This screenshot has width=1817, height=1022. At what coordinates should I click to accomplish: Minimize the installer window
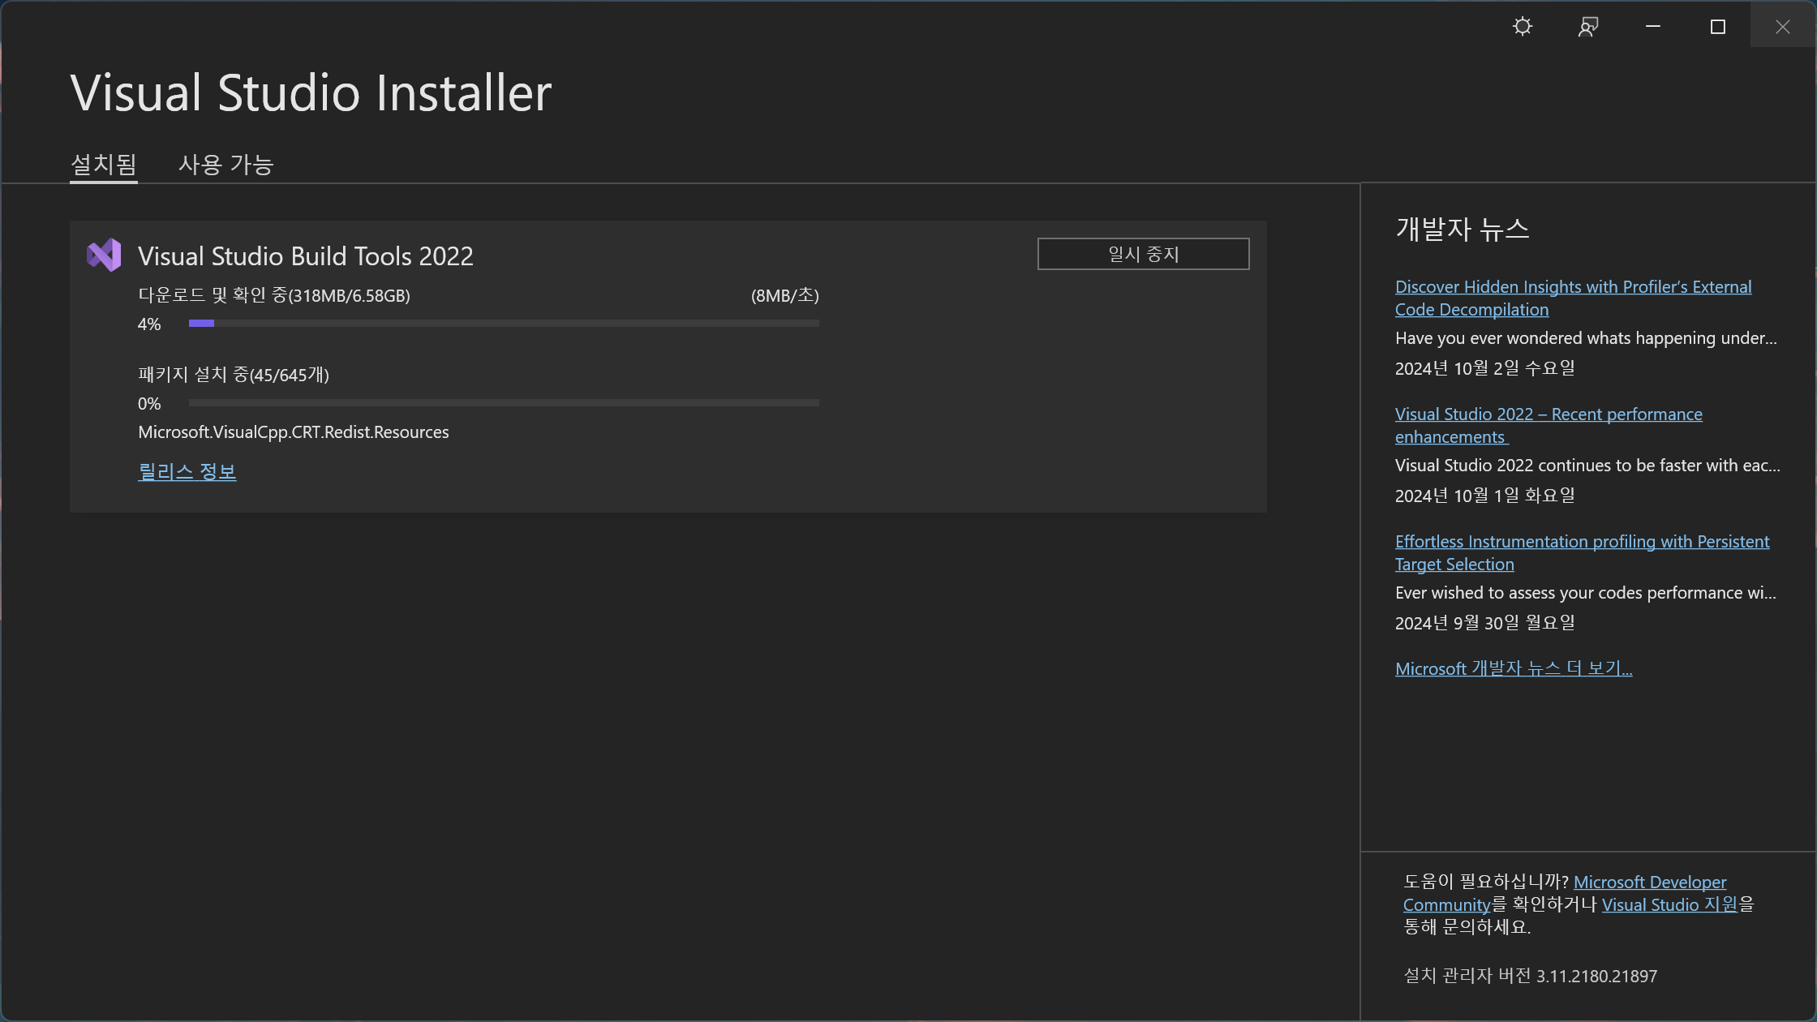[1652, 27]
